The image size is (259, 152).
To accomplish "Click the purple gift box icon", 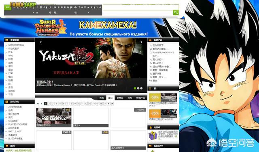I will coord(153,135).
